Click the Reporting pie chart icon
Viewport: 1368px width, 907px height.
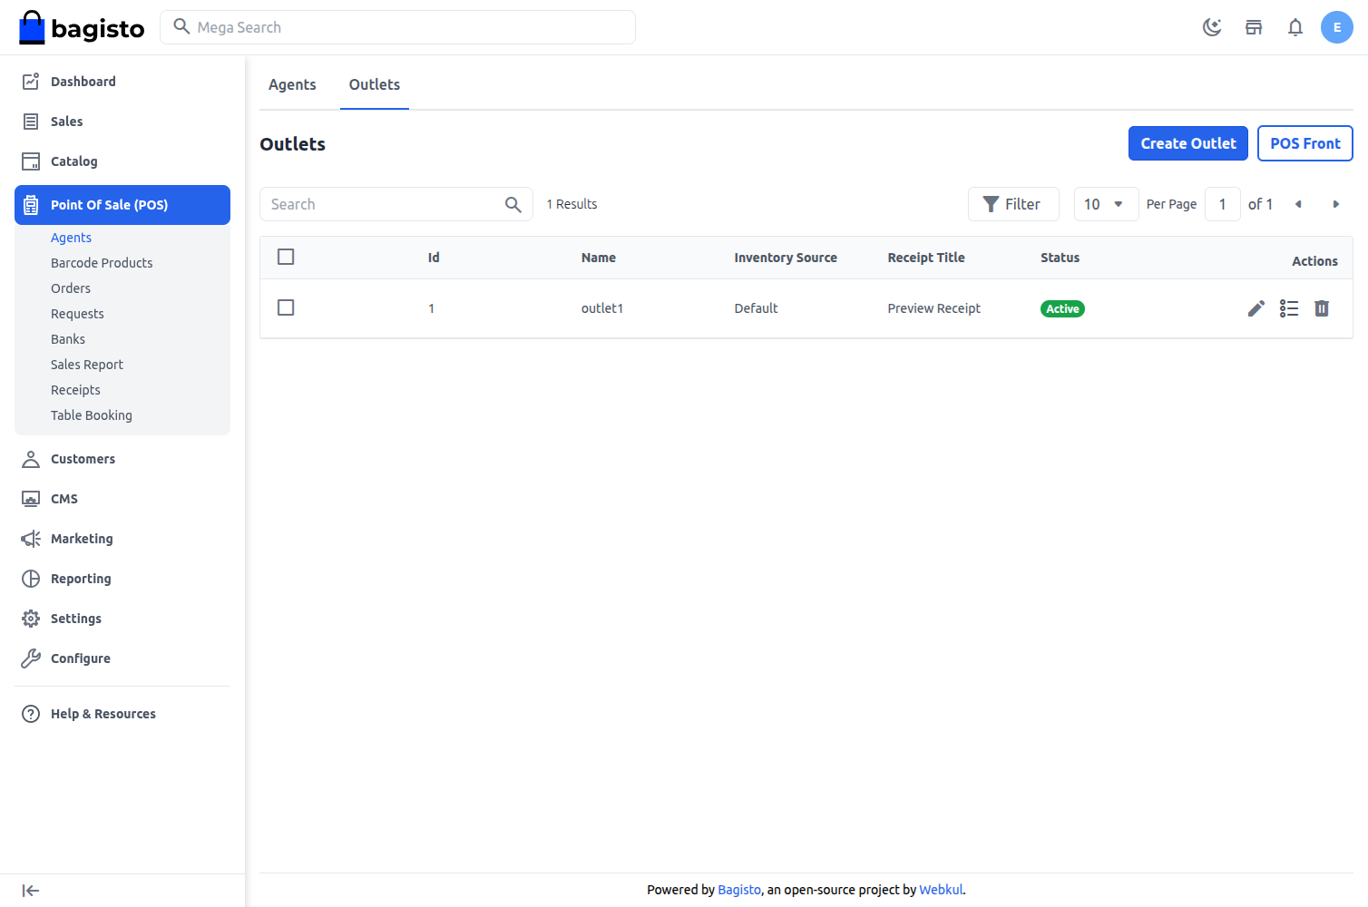[31, 579]
